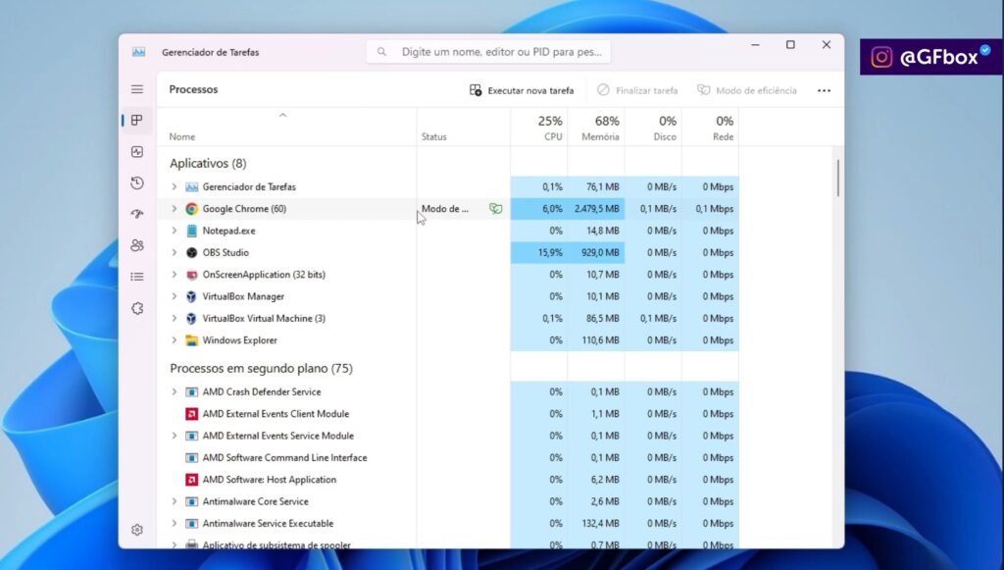Select AMD Software Command Line Interface row
1004x570 pixels.
coord(447,458)
